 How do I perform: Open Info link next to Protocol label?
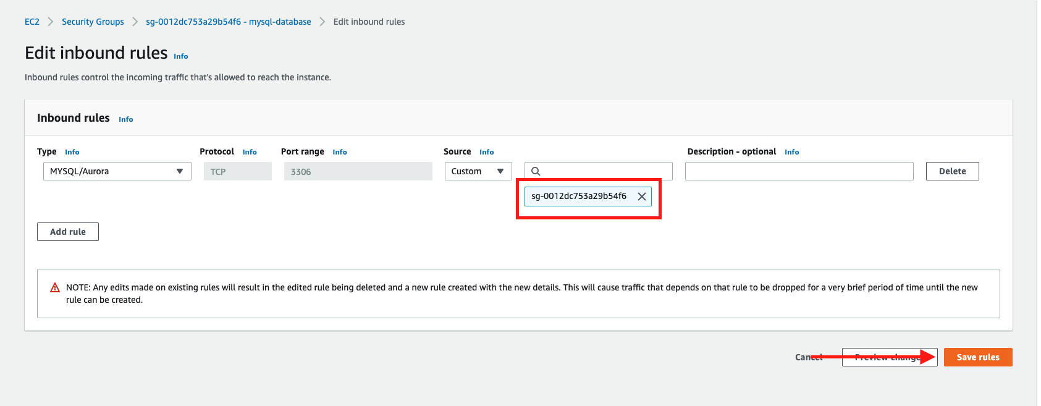click(x=250, y=152)
